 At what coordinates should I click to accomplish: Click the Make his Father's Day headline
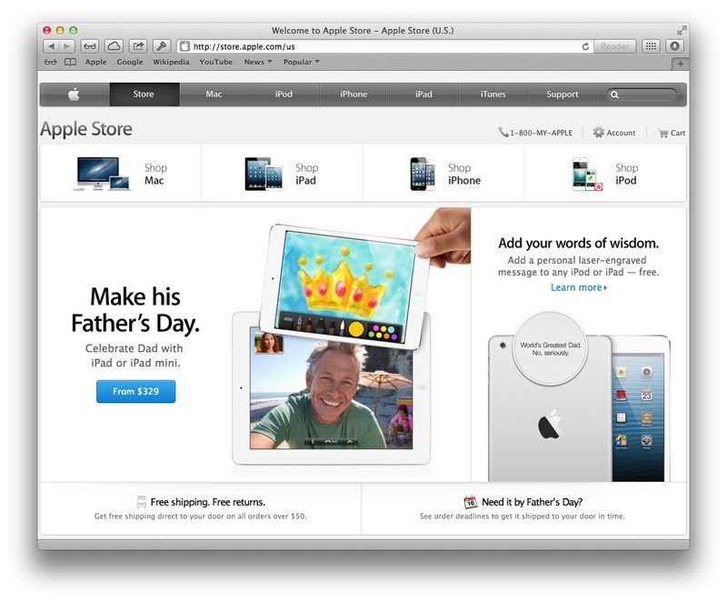(135, 310)
